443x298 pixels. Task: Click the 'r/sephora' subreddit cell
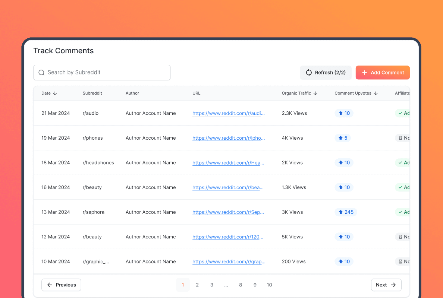click(x=94, y=212)
